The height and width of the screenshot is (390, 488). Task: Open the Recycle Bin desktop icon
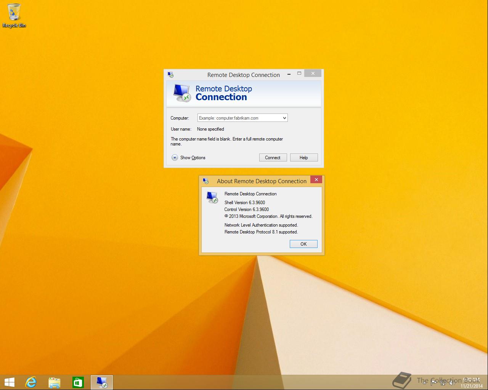pyautogui.click(x=14, y=15)
